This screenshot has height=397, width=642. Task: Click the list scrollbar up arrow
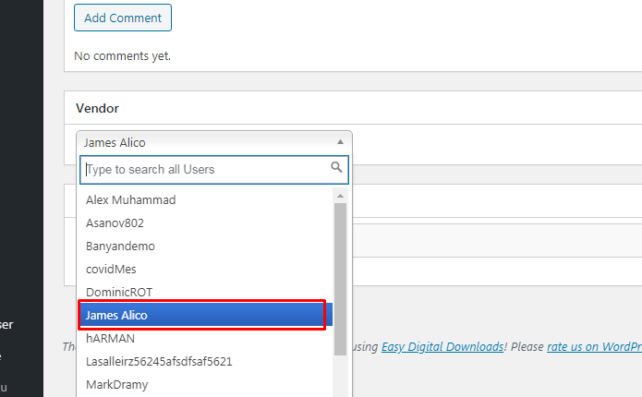click(340, 196)
